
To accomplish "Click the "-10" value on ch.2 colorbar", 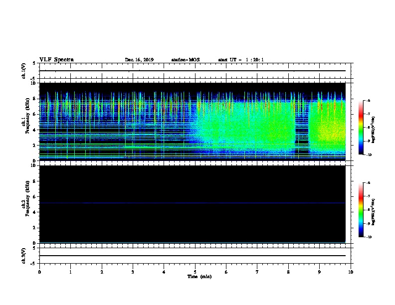I will (369, 237).
